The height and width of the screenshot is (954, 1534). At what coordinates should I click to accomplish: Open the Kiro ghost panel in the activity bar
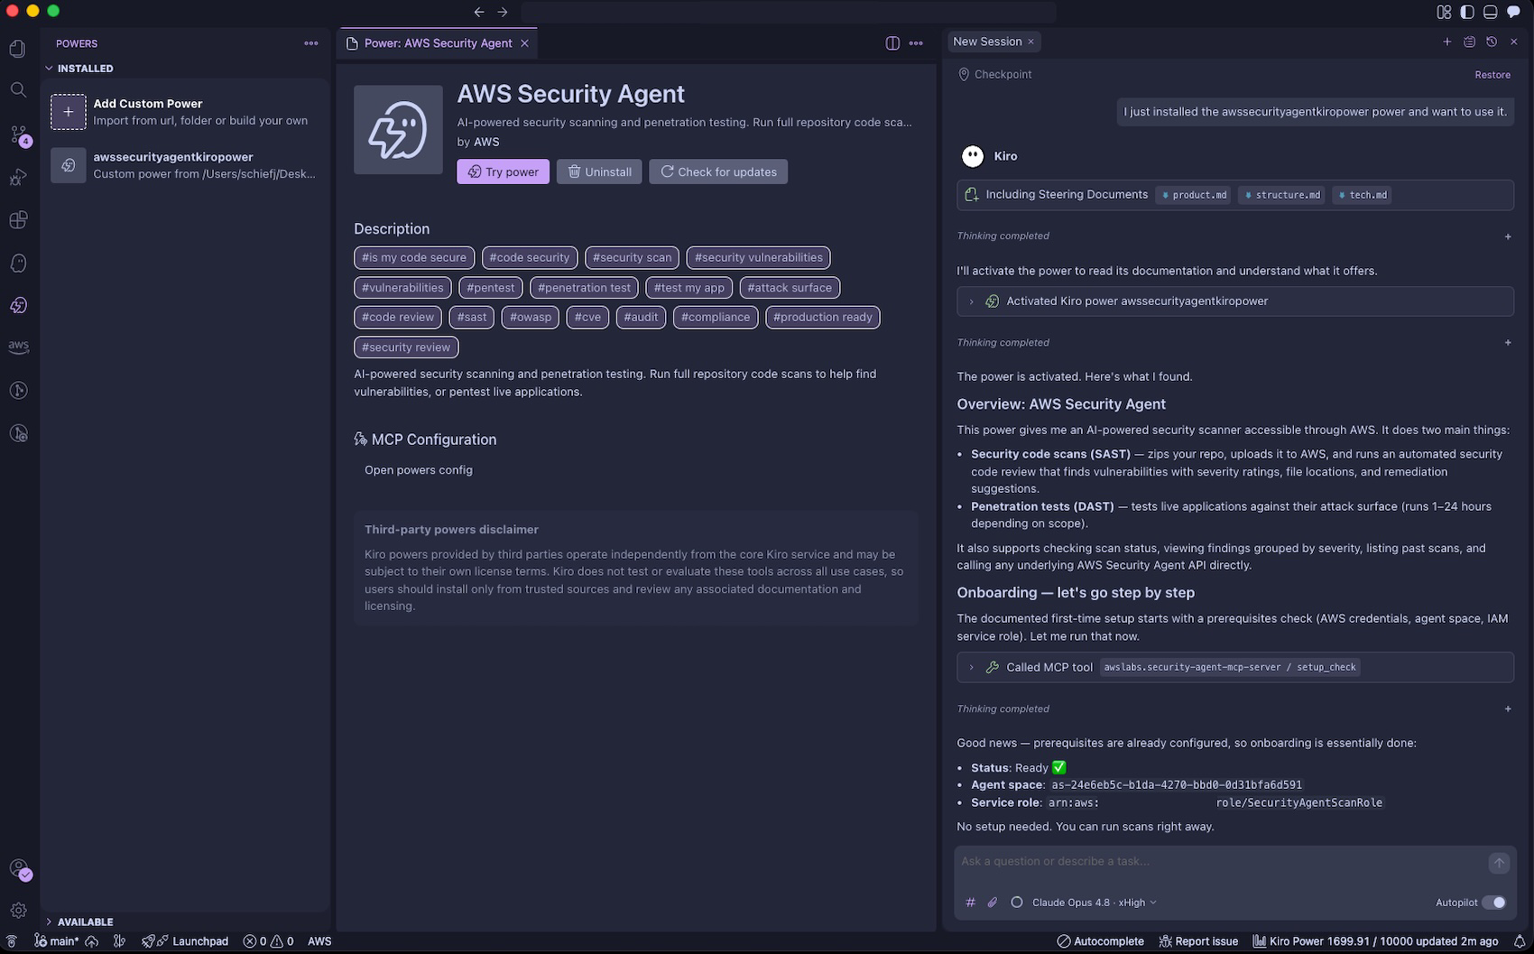point(18,264)
